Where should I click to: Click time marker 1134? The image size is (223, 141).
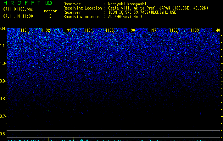89,30
